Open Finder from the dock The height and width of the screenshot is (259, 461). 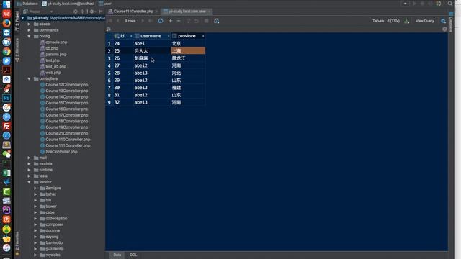pos(6,4)
